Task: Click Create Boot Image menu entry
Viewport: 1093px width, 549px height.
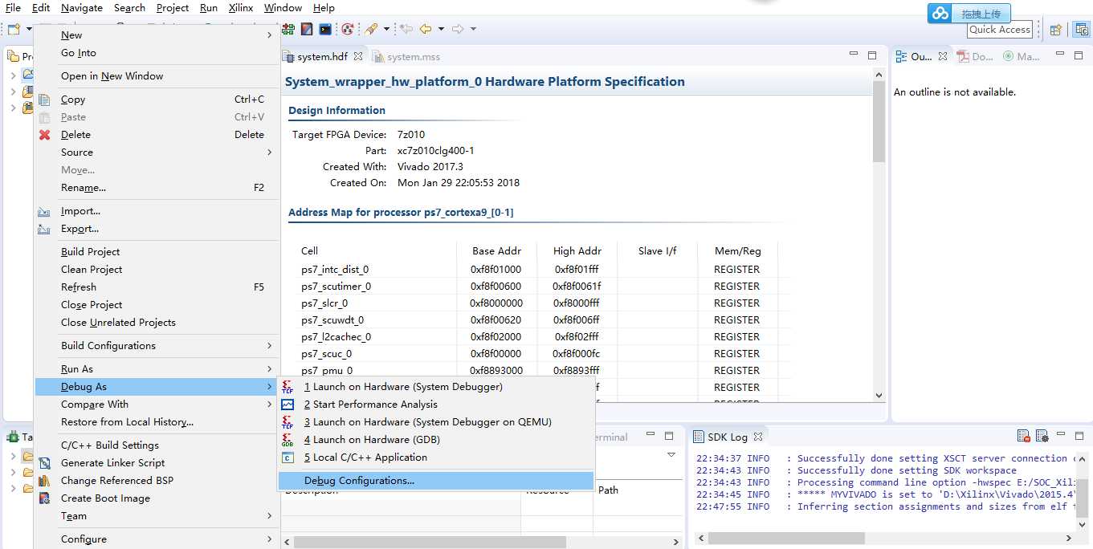Action: click(x=157, y=498)
